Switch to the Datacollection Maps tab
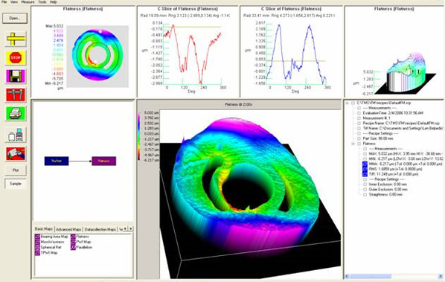This screenshot has height=282, width=445. click(100, 229)
